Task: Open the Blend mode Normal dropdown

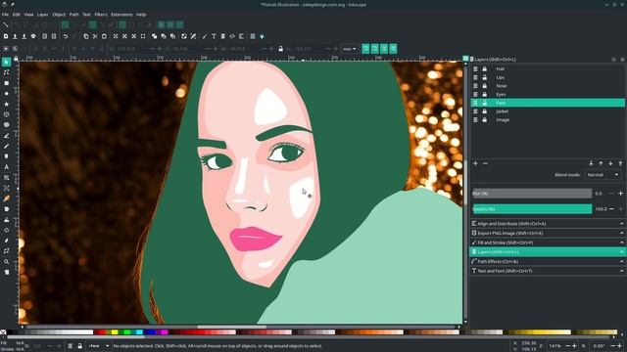Action: click(x=603, y=175)
